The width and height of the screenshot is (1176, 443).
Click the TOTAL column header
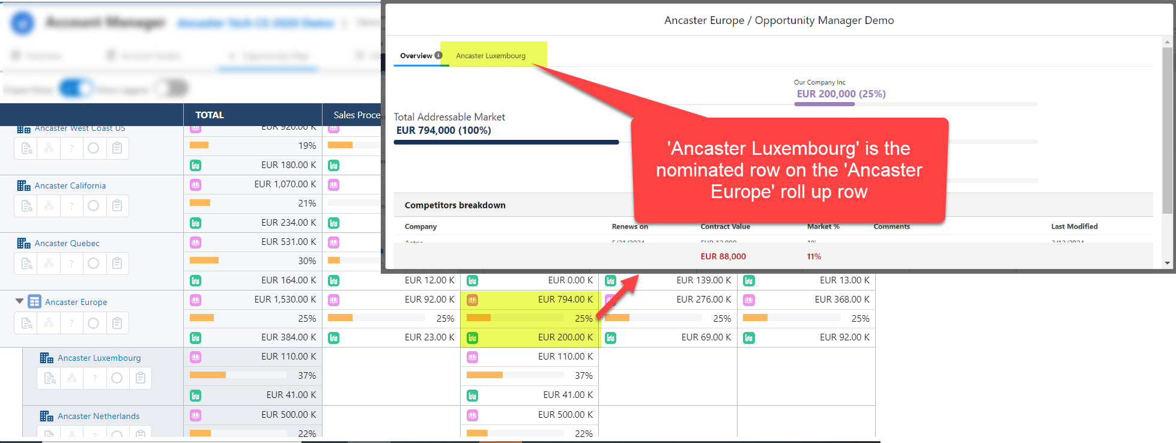(x=209, y=115)
